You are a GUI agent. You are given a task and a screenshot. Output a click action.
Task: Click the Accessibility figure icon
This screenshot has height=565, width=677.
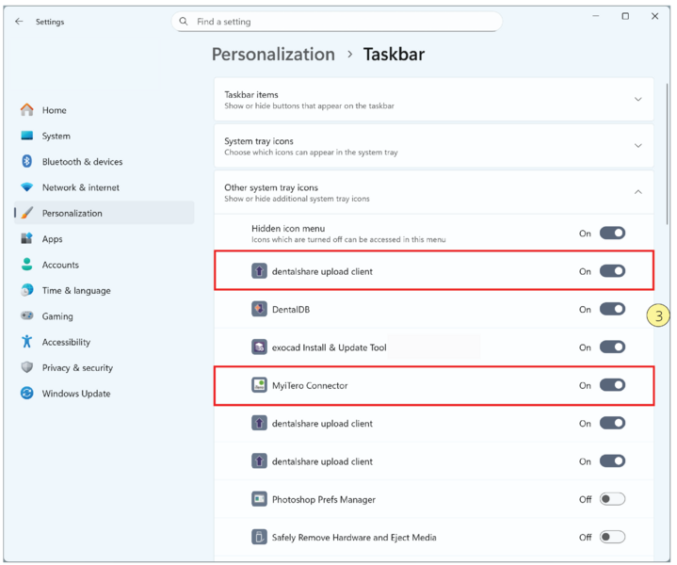coord(26,341)
